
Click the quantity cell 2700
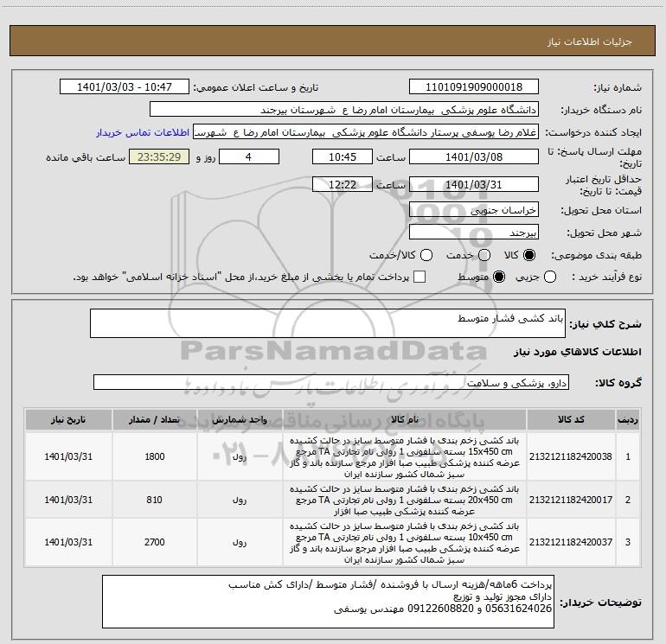(155, 542)
